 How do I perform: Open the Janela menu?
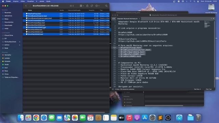pyautogui.click(x=42, y=1)
